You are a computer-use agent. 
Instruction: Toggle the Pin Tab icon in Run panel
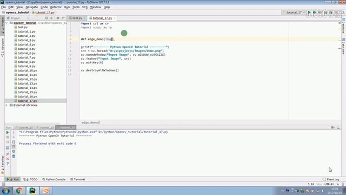pos(8,154)
